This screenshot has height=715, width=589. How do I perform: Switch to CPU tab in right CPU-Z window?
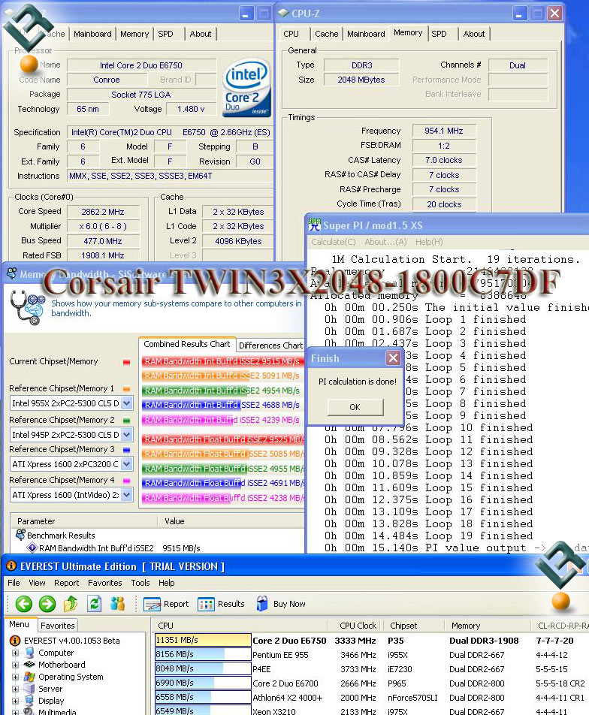(291, 34)
